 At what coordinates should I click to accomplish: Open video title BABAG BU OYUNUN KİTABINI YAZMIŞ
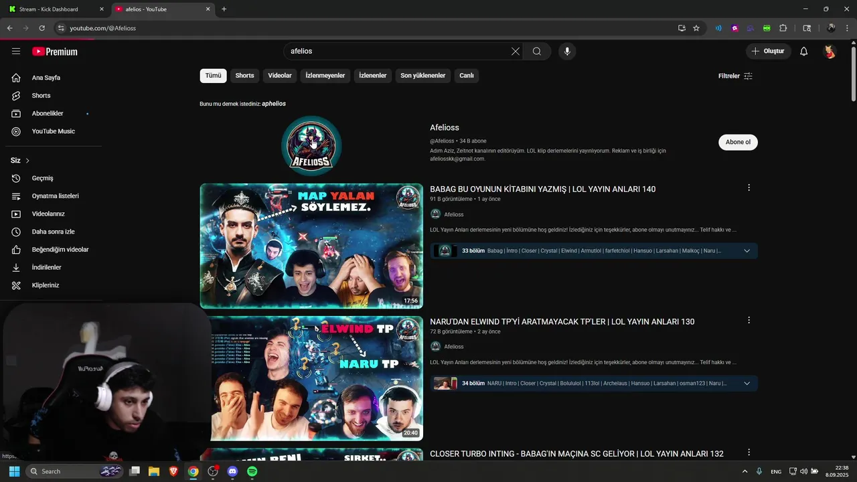point(542,189)
